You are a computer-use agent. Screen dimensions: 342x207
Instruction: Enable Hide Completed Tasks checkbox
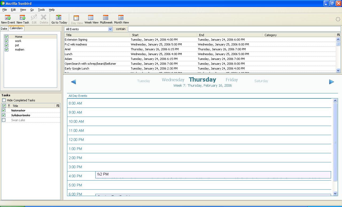pyautogui.click(x=4, y=100)
